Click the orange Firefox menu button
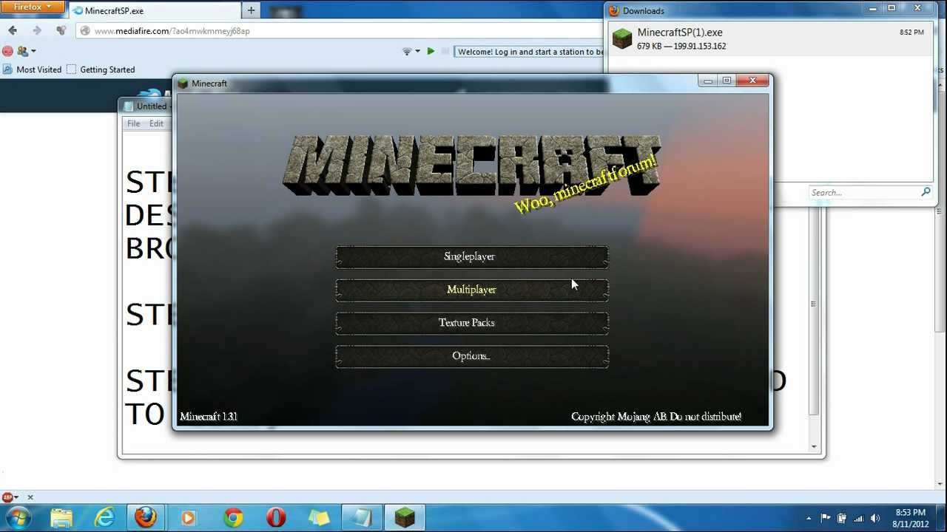Image resolution: width=947 pixels, height=532 pixels. (33, 7)
